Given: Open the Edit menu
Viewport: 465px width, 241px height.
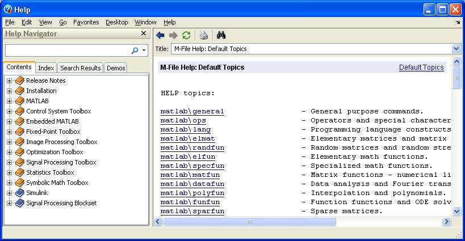Looking at the screenshot, I should 27,22.
